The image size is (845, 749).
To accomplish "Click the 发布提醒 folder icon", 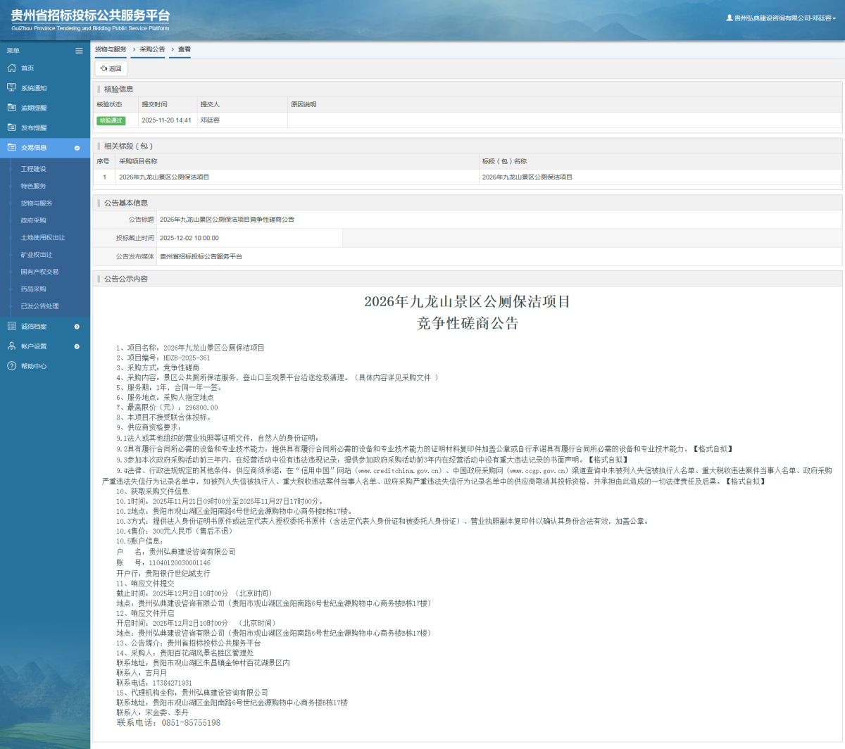I will coord(11,127).
